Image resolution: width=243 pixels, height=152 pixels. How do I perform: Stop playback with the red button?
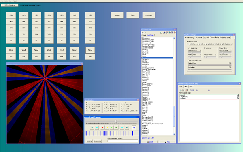(x=102, y=128)
